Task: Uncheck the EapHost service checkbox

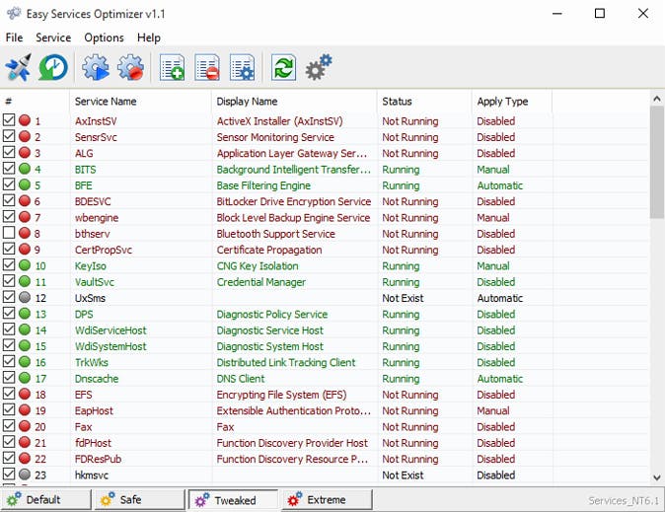Action: pyautogui.click(x=9, y=409)
